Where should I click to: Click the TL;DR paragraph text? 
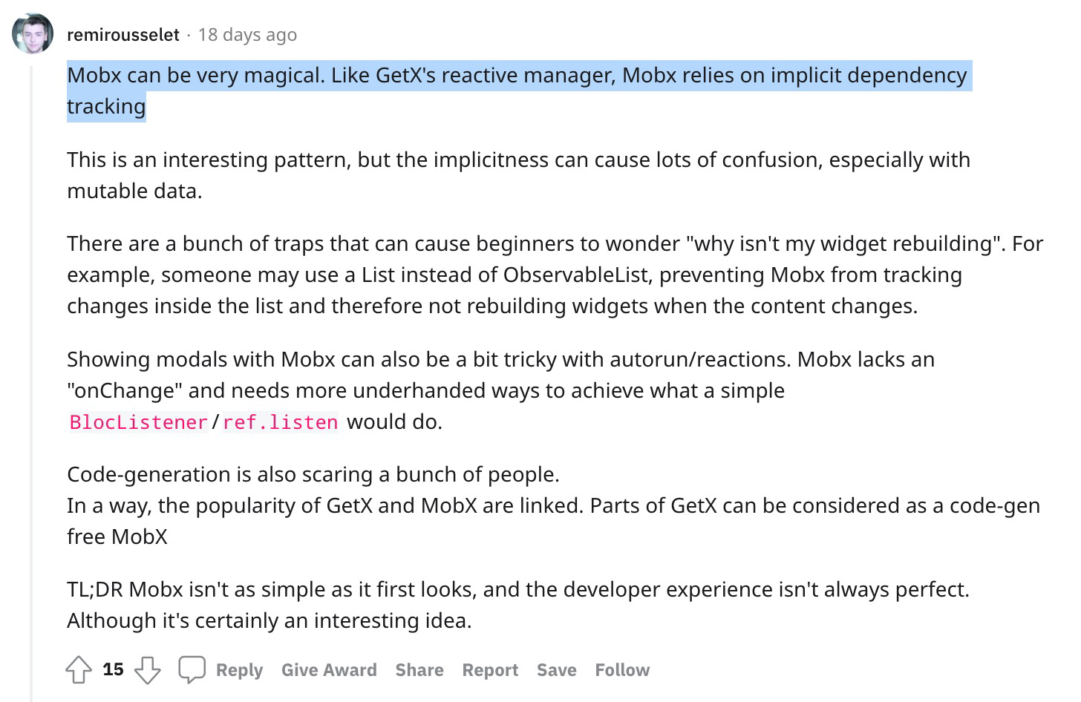click(518, 605)
